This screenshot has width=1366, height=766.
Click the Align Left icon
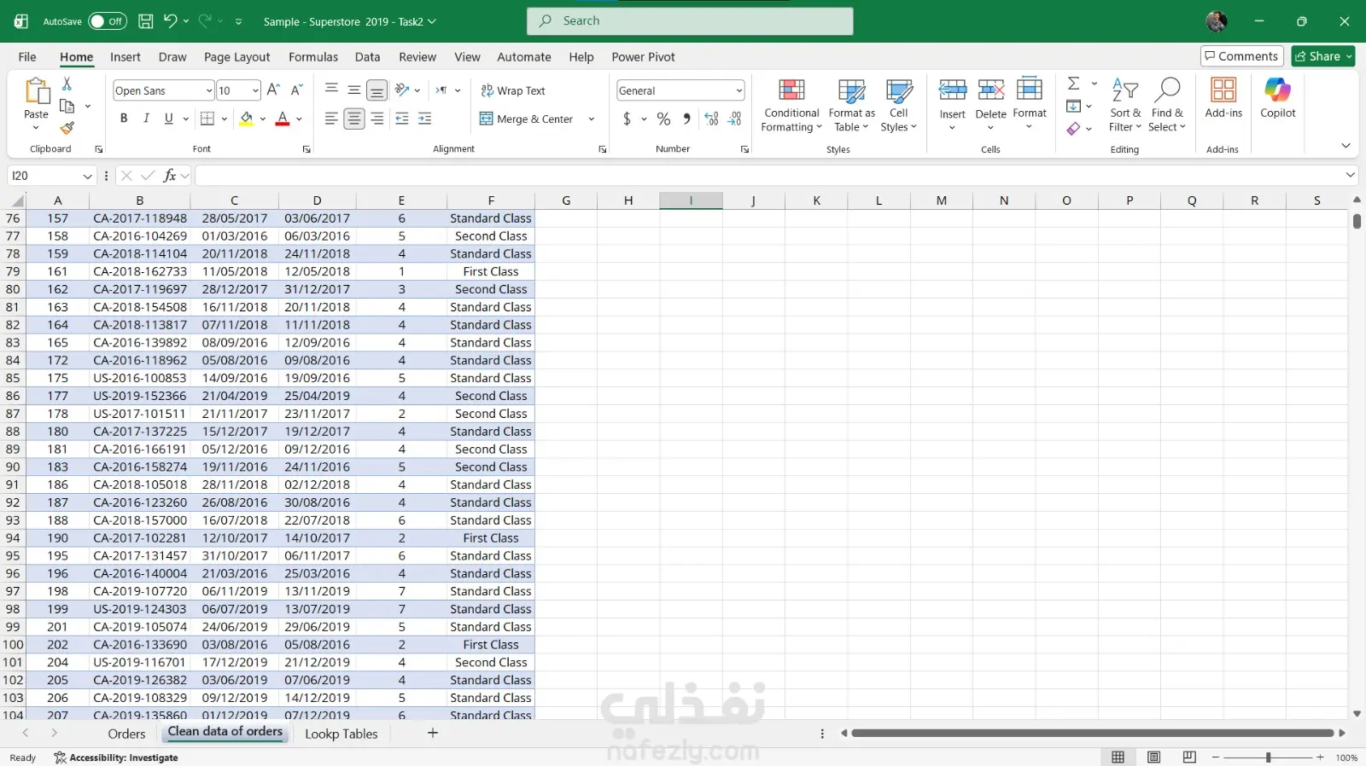331,119
